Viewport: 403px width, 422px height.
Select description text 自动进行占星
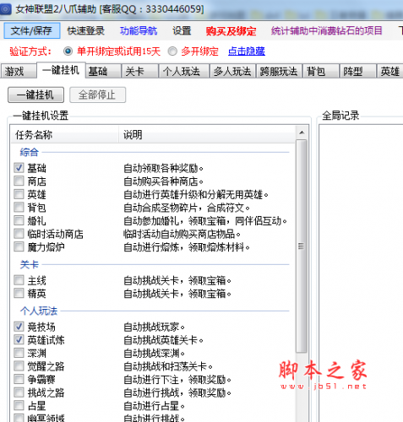(x=154, y=406)
